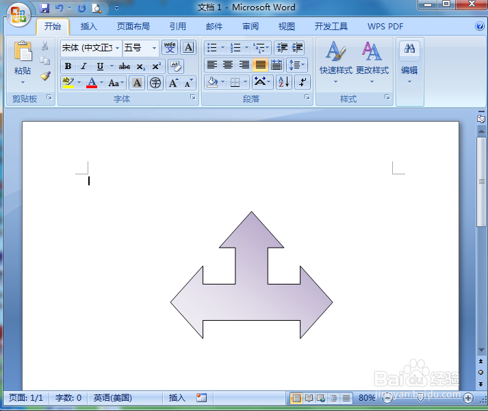Increase paragraph indent
488x411 pixels.
point(298,48)
